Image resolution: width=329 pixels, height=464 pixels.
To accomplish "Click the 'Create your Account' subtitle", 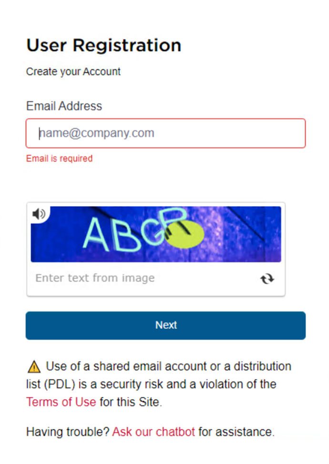I will coord(73,72).
